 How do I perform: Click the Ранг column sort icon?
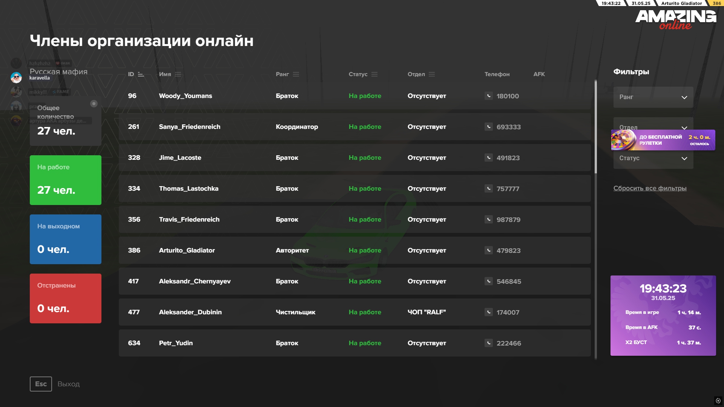(296, 74)
